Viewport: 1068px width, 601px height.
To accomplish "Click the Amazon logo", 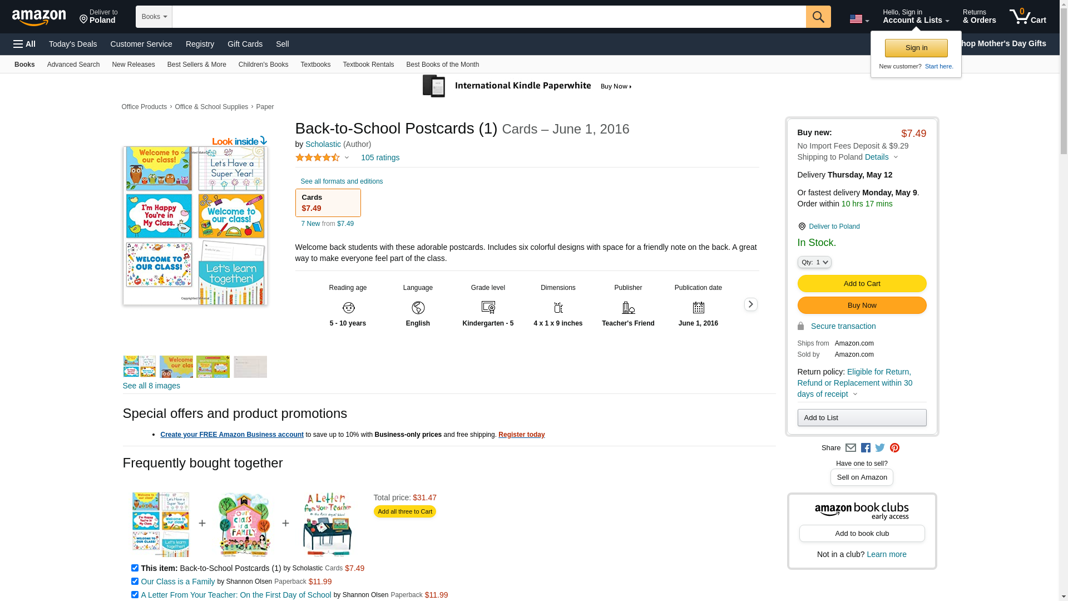I will tap(39, 18).
